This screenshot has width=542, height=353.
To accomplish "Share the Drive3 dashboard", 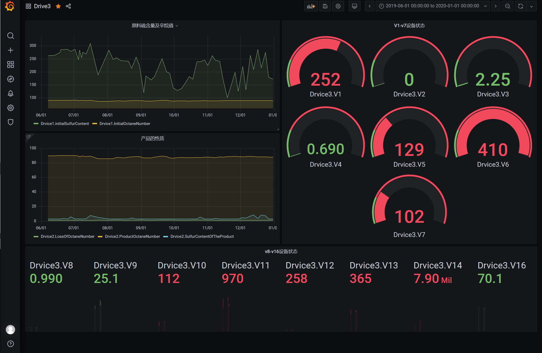I will tap(68, 6).
